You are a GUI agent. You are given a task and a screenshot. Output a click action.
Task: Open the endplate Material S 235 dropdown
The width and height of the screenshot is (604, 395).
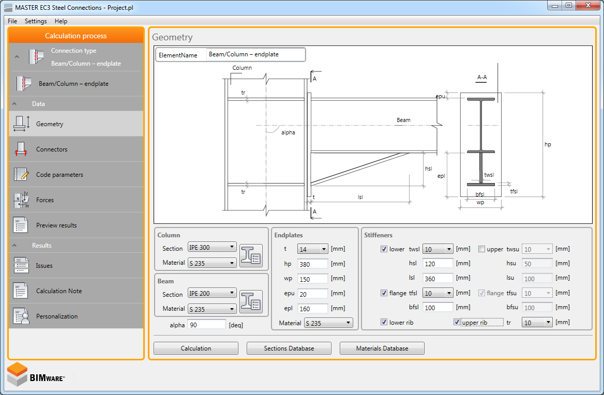tap(328, 323)
